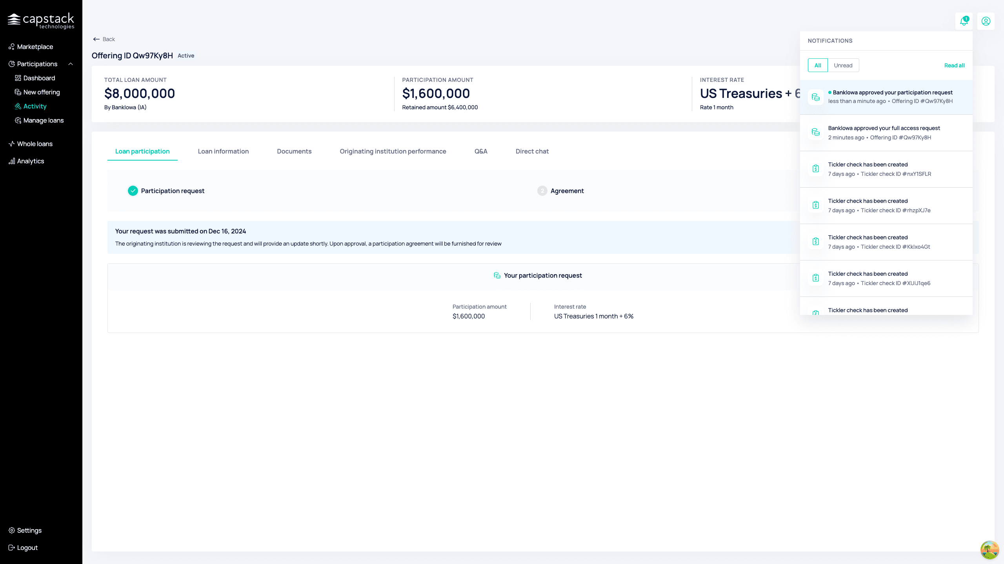Click total loan amount $8,000,000
Image resolution: width=1004 pixels, height=564 pixels.
coord(140,94)
